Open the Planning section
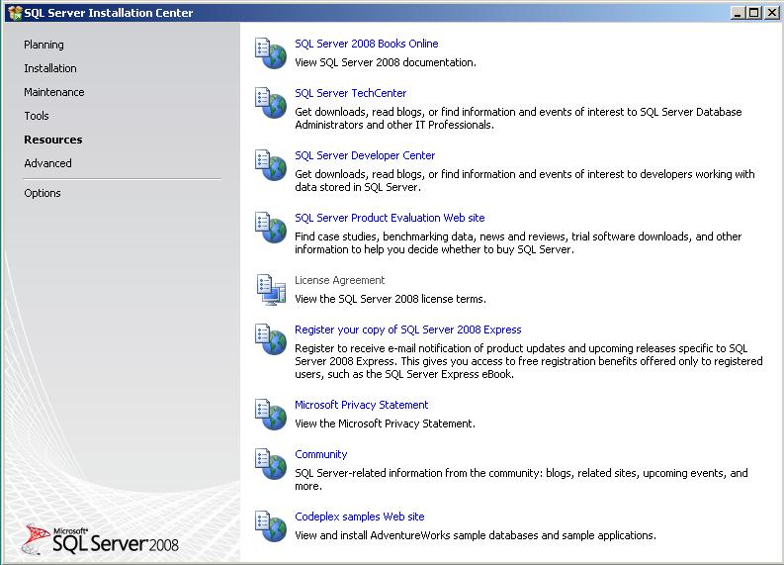 (44, 45)
